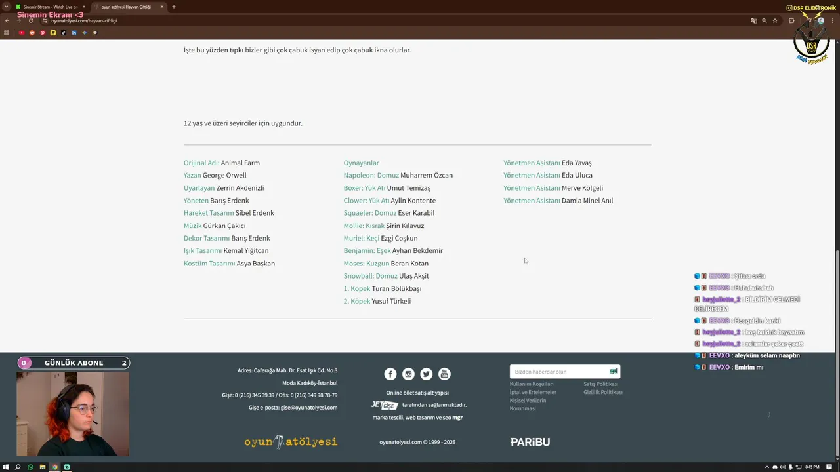Image resolution: width=840 pixels, height=472 pixels.
Task: Close the Sinemir Stream tab
Action: (x=85, y=7)
